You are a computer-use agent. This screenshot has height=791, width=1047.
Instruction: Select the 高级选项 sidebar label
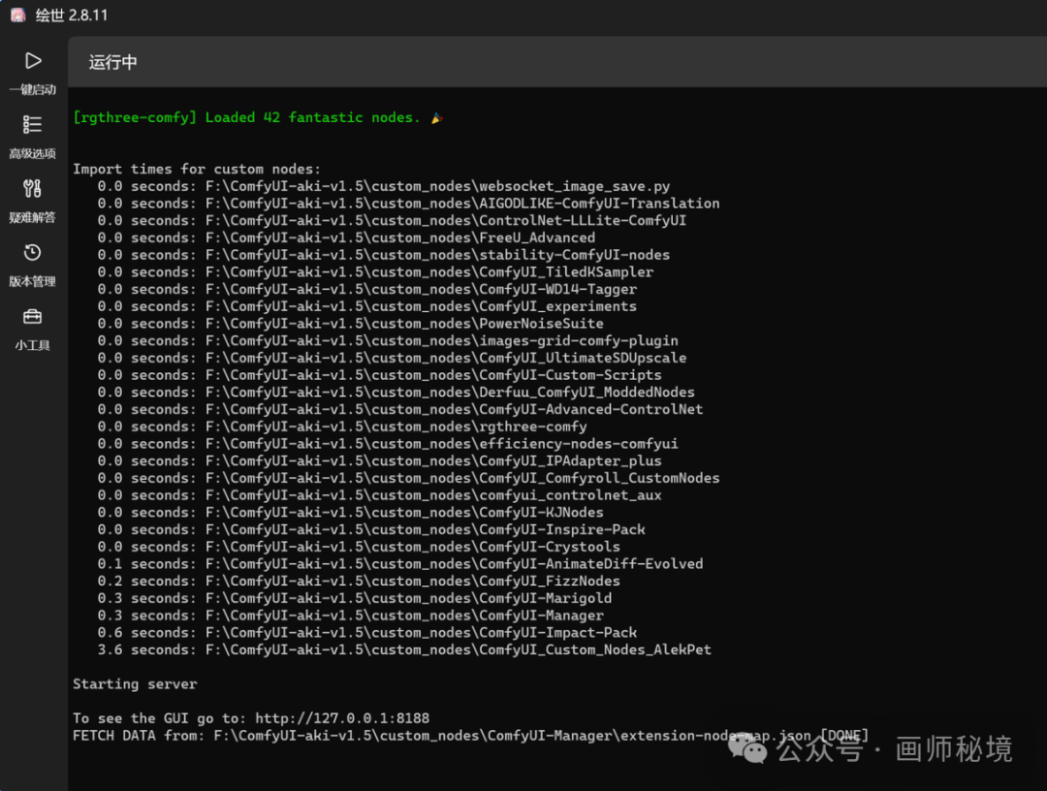coord(32,153)
